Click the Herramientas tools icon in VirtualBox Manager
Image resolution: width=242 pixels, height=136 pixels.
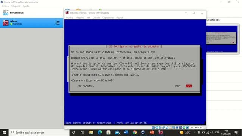point(6,12)
